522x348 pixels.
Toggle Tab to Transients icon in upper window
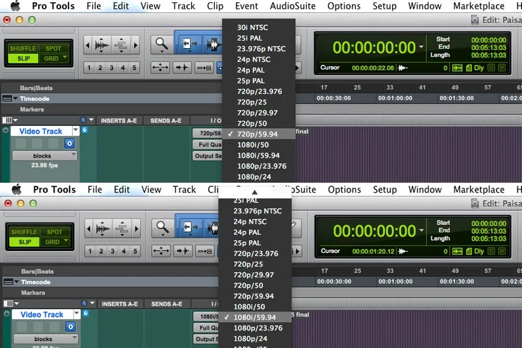(x=182, y=67)
